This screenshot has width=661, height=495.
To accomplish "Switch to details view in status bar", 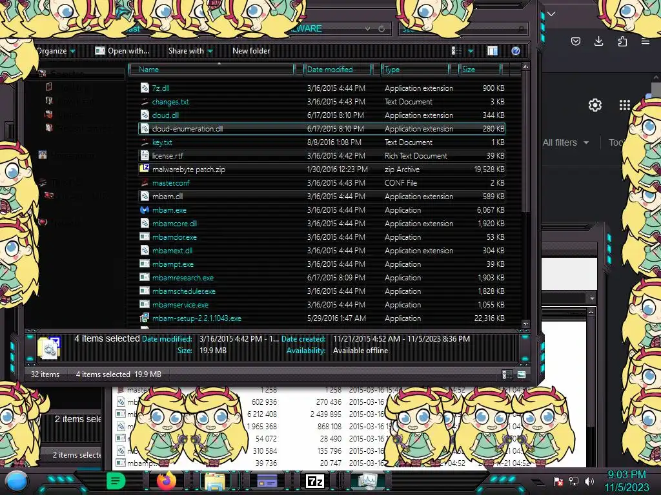I will coord(507,374).
